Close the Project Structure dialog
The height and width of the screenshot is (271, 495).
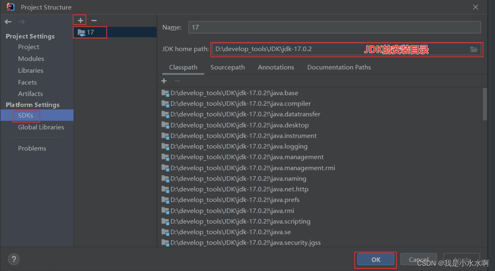[x=476, y=7]
